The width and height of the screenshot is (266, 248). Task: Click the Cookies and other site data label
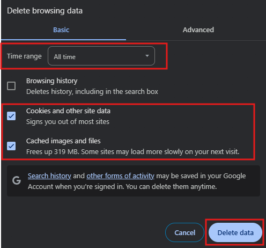(68, 111)
